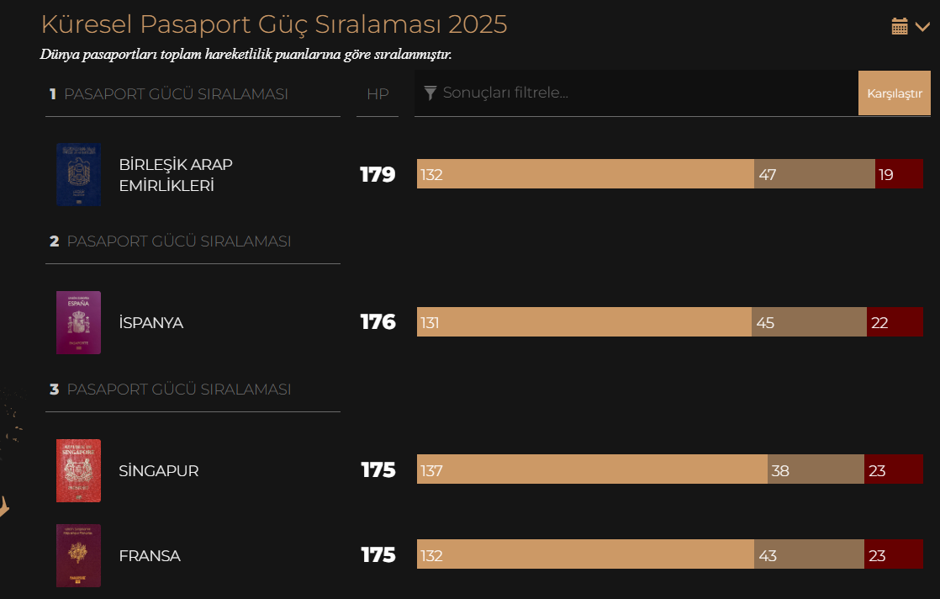Expand the year dropdown chevron
Screen dimensions: 940x599
[x=922, y=26]
